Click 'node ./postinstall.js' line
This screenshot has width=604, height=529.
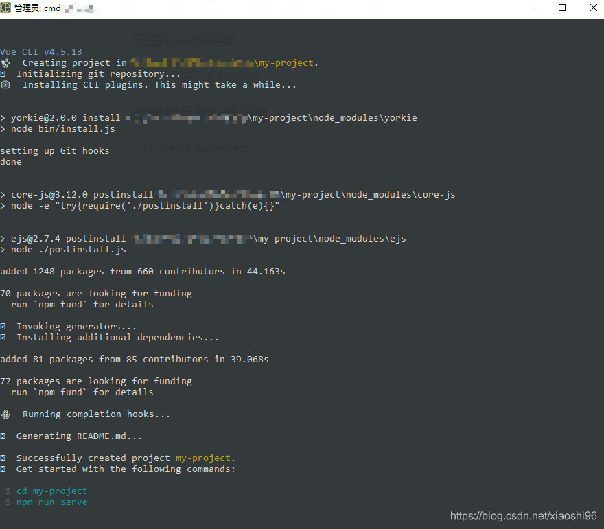click(x=68, y=250)
